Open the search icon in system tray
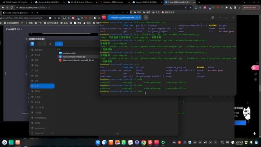 [222, 143]
